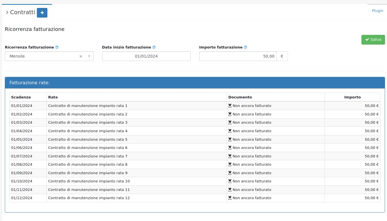Expand the Contratti chevron arrow
The image size is (387, 221).
point(7,12)
